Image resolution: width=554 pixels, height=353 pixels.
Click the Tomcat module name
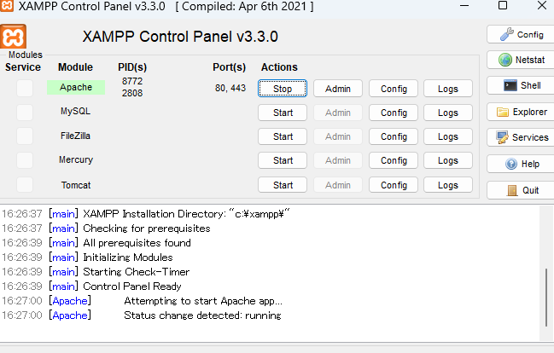pos(76,185)
